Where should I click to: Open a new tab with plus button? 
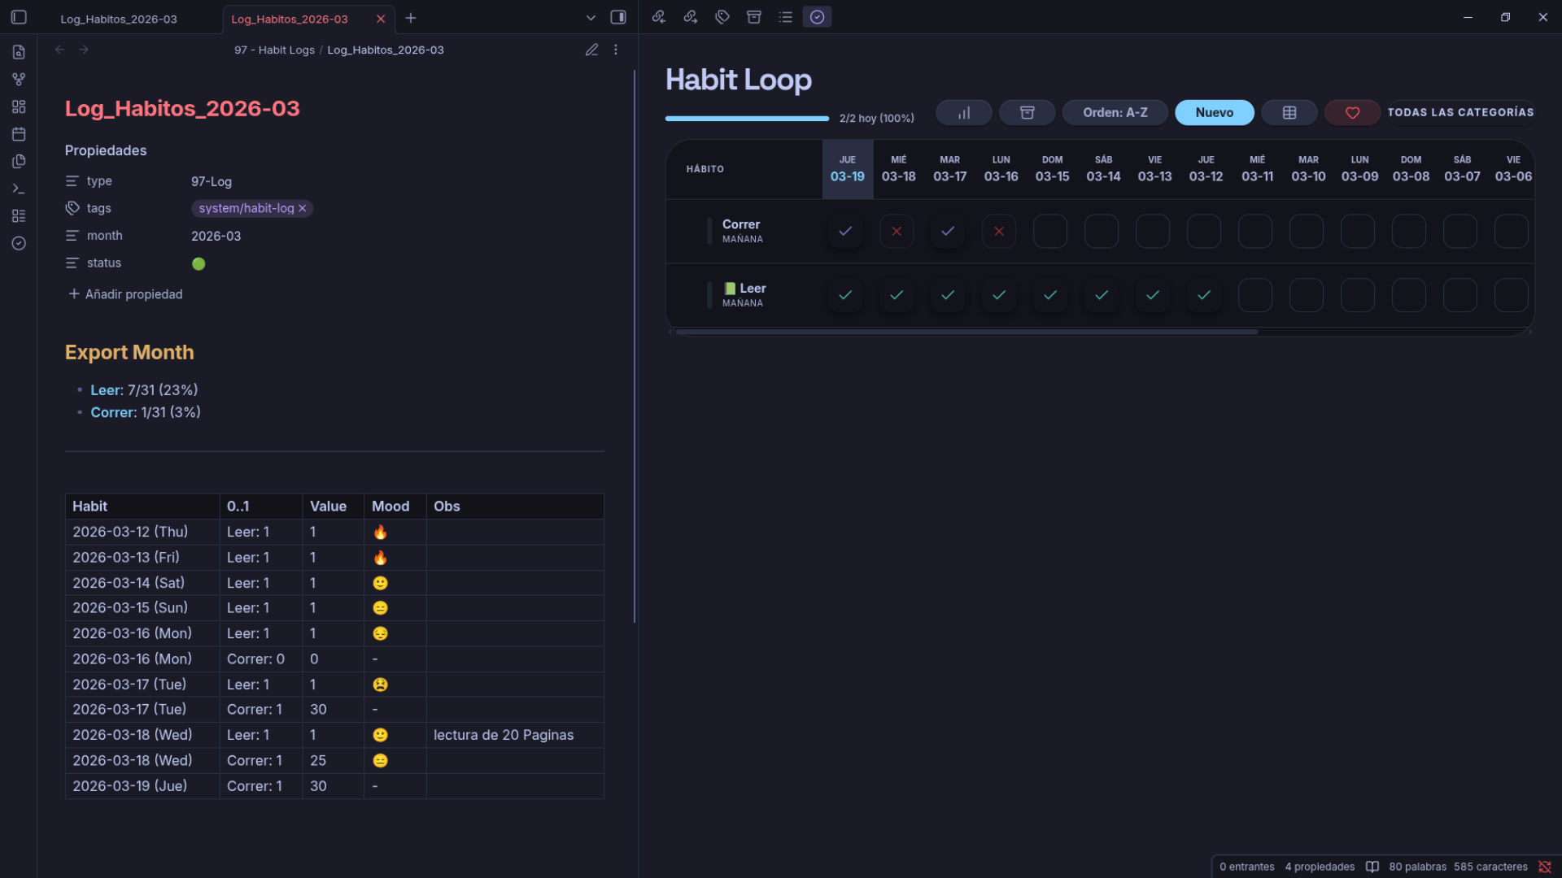(x=411, y=18)
